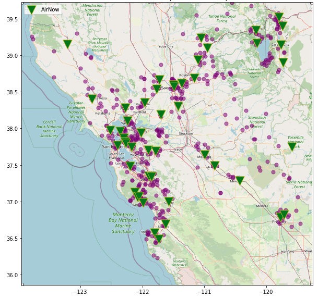
Task: Click the lone purple dot northwest of Madera
Action: pos(221,193)
